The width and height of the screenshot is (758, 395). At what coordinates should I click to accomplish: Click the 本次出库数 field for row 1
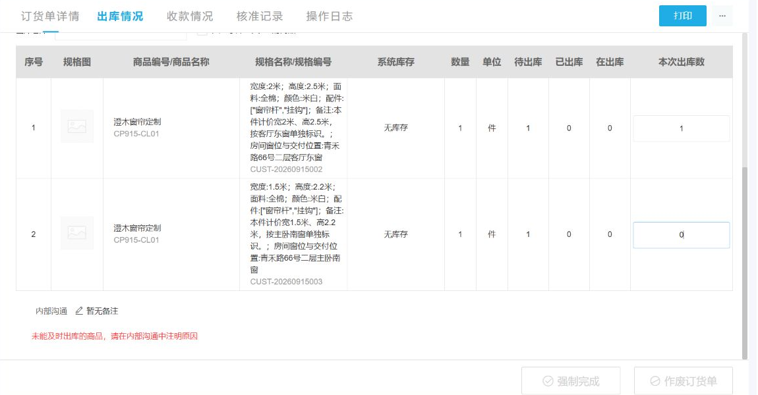(x=681, y=128)
